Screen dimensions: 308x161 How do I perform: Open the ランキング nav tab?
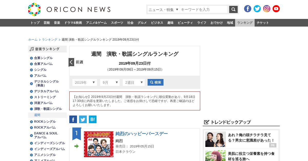pos(245,23)
